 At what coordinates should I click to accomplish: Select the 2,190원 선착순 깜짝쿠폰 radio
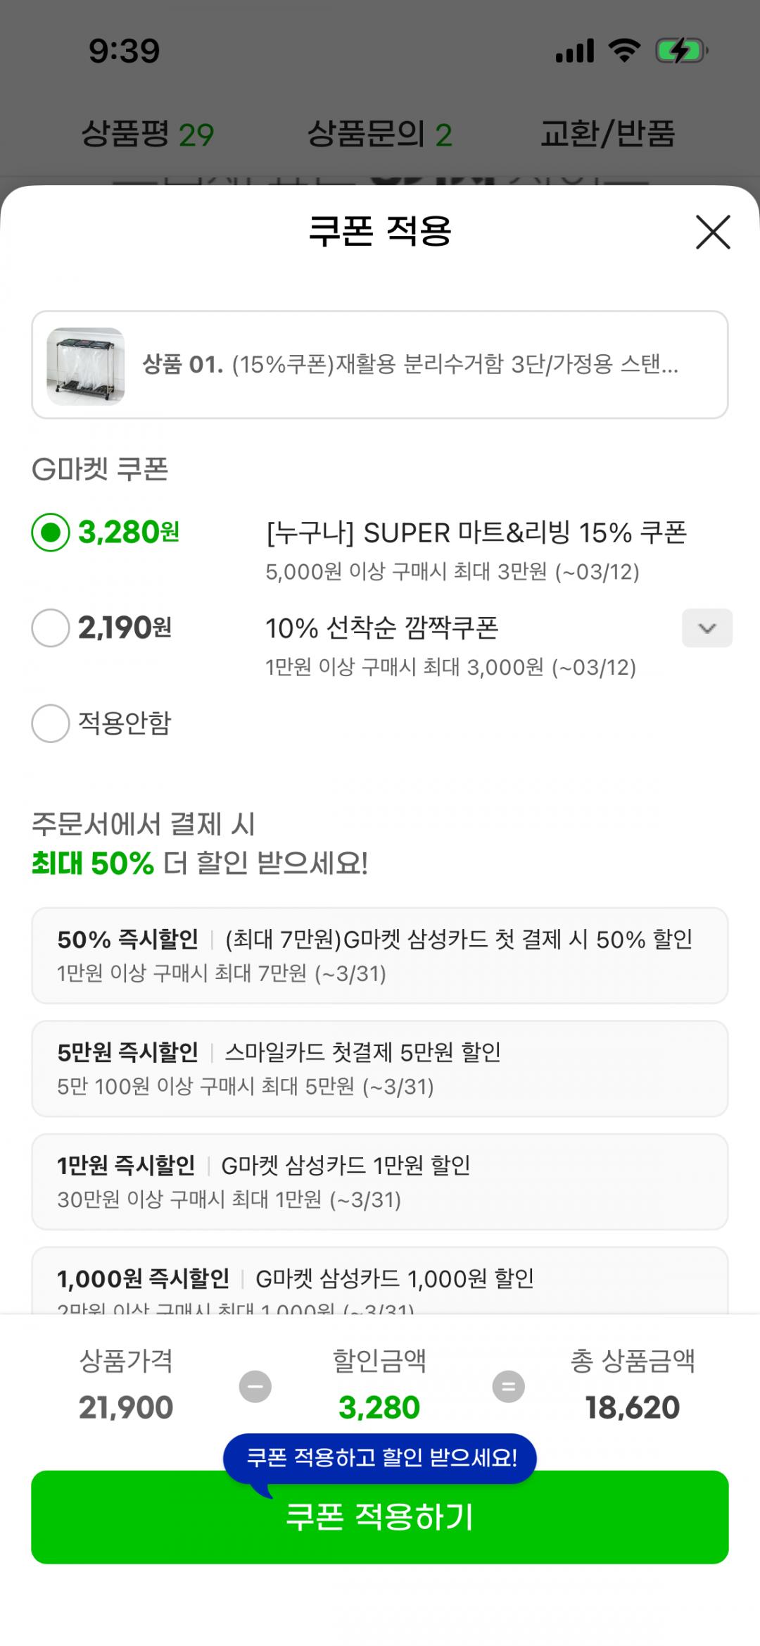(51, 628)
